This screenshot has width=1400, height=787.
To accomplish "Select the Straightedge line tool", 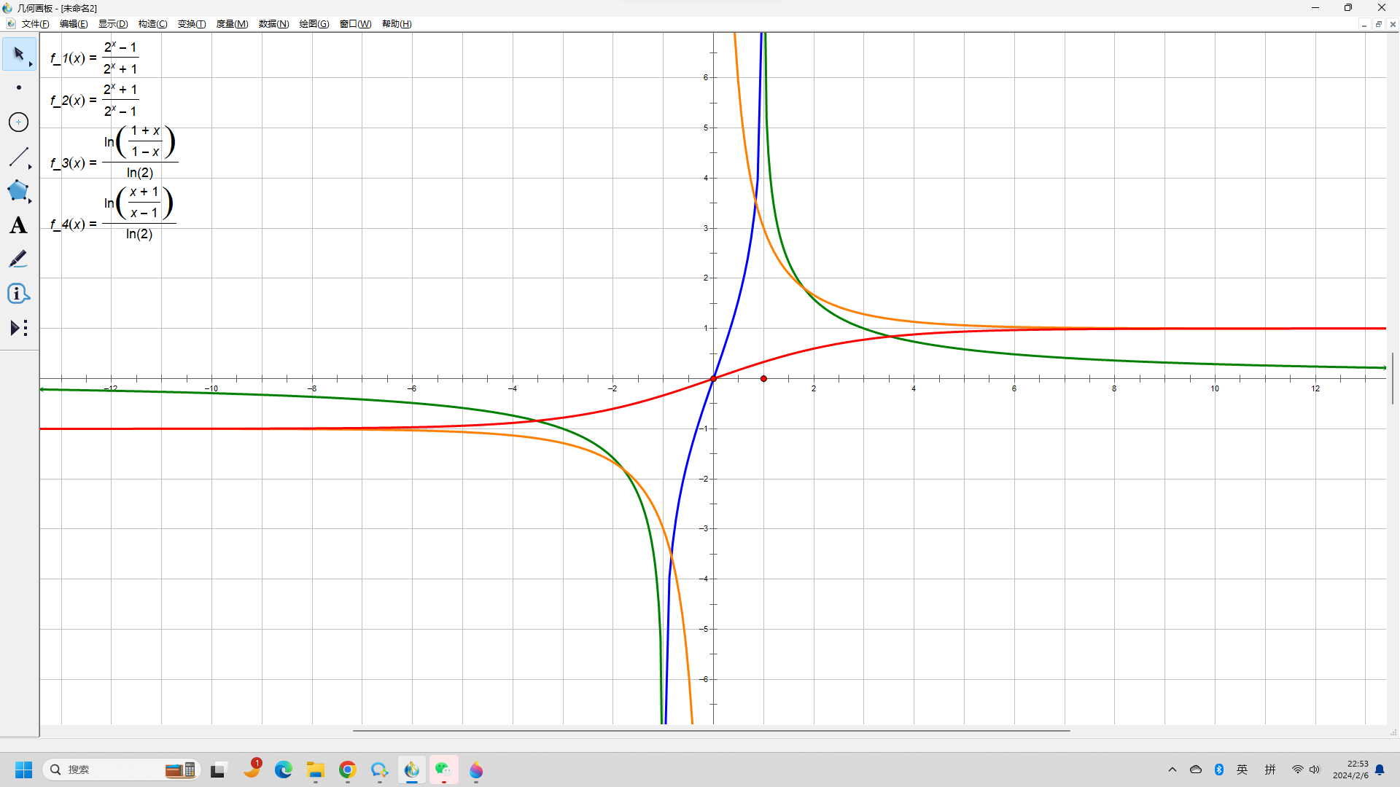I will (19, 157).
